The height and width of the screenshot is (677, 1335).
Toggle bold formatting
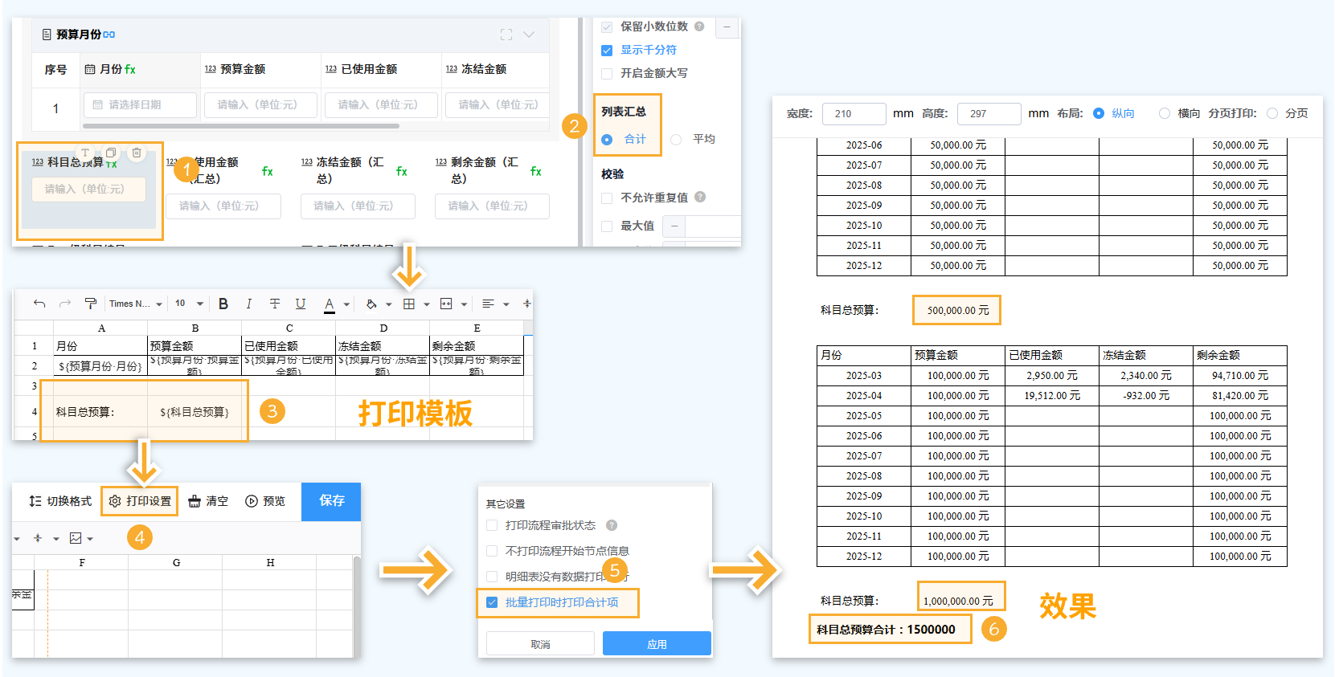223,304
